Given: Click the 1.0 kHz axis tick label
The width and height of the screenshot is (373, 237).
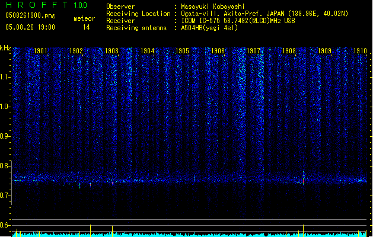Looking at the screenshot, I should click(x=5, y=107).
